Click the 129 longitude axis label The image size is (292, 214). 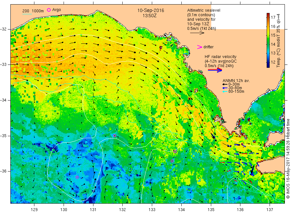point(34,210)
